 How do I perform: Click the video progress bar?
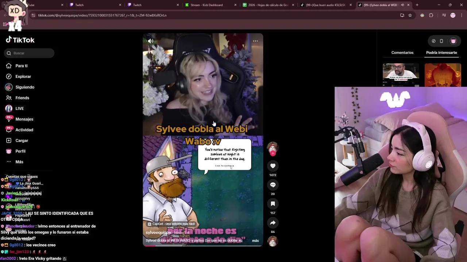[202, 246]
